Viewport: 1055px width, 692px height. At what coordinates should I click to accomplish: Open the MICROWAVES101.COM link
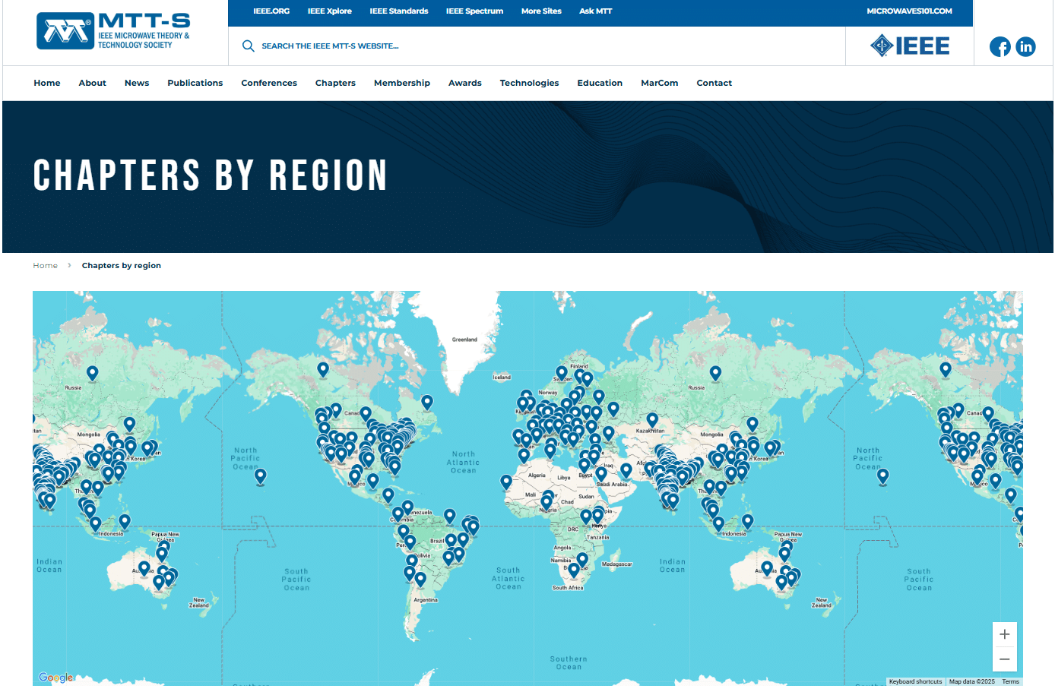[909, 11]
